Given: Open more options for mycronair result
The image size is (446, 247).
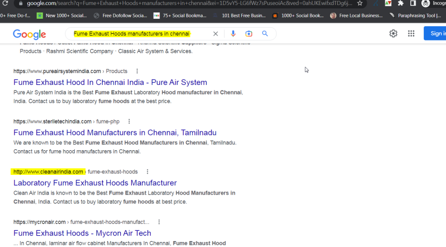Looking at the screenshot, I should tap(159, 222).
